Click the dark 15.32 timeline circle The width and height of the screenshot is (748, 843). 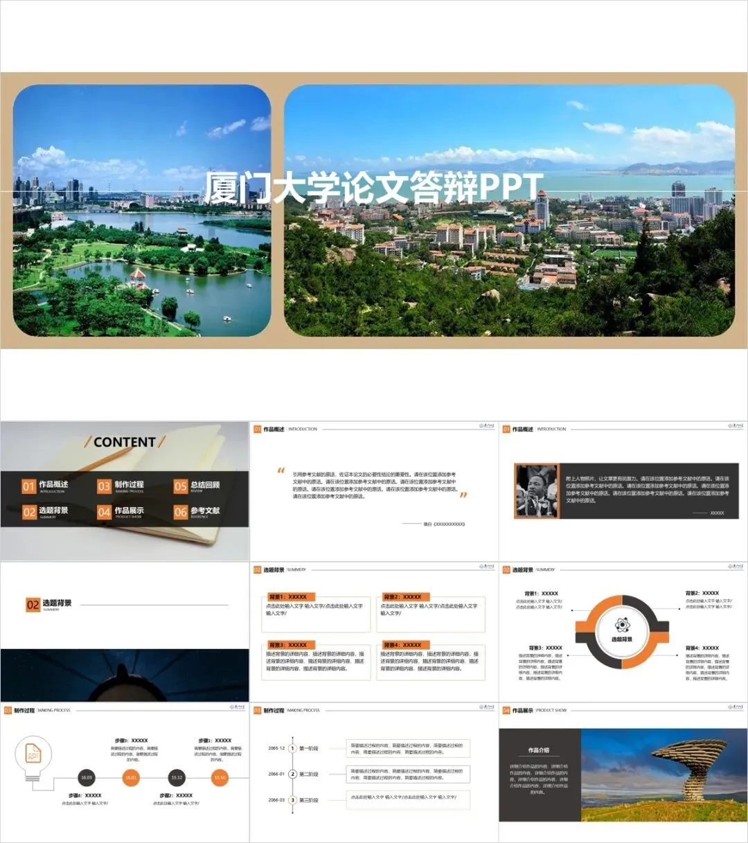177,778
